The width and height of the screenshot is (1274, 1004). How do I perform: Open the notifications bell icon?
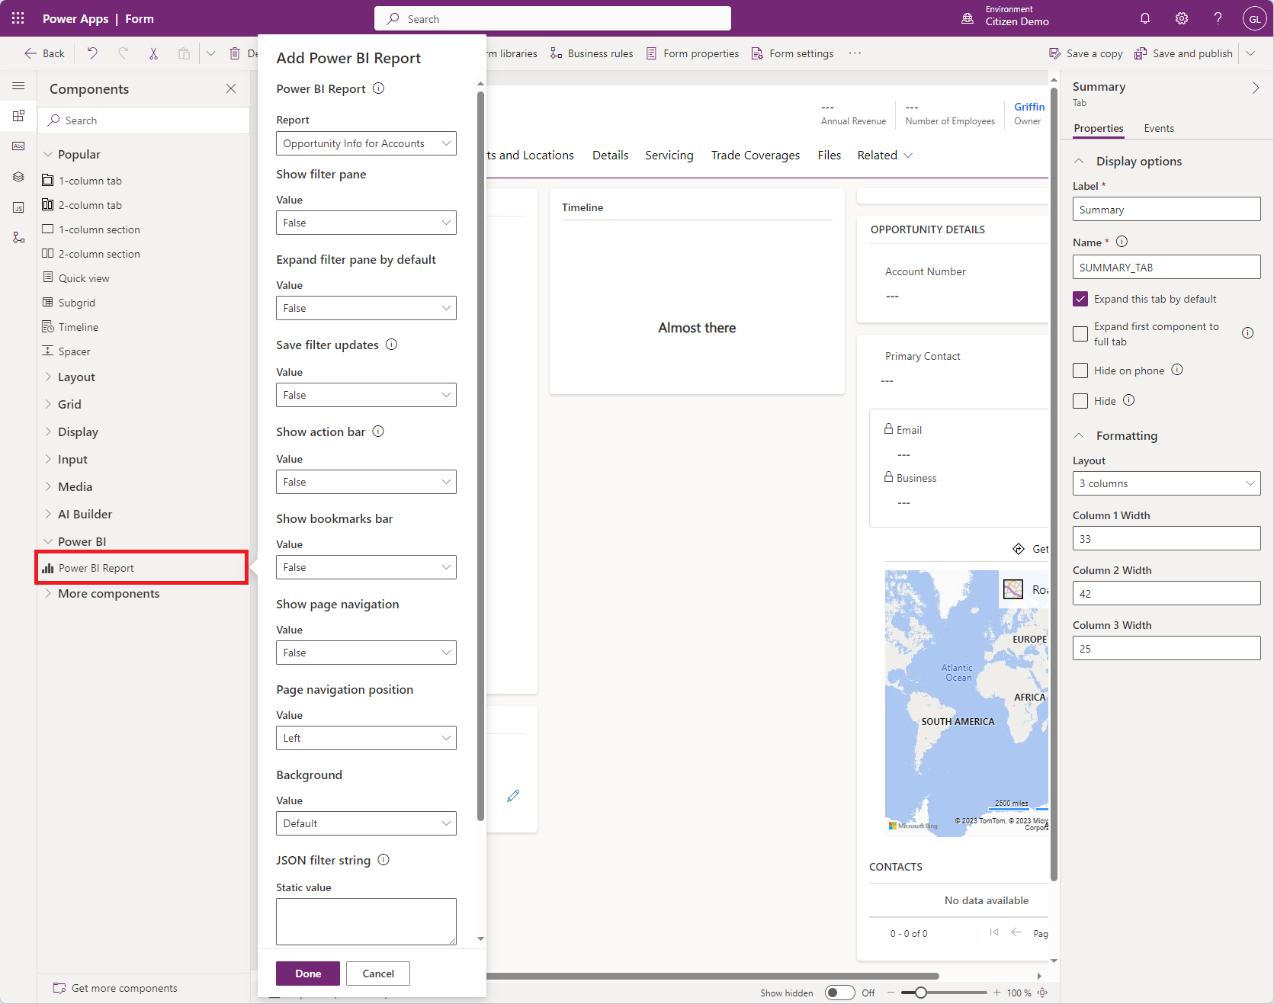click(1144, 19)
